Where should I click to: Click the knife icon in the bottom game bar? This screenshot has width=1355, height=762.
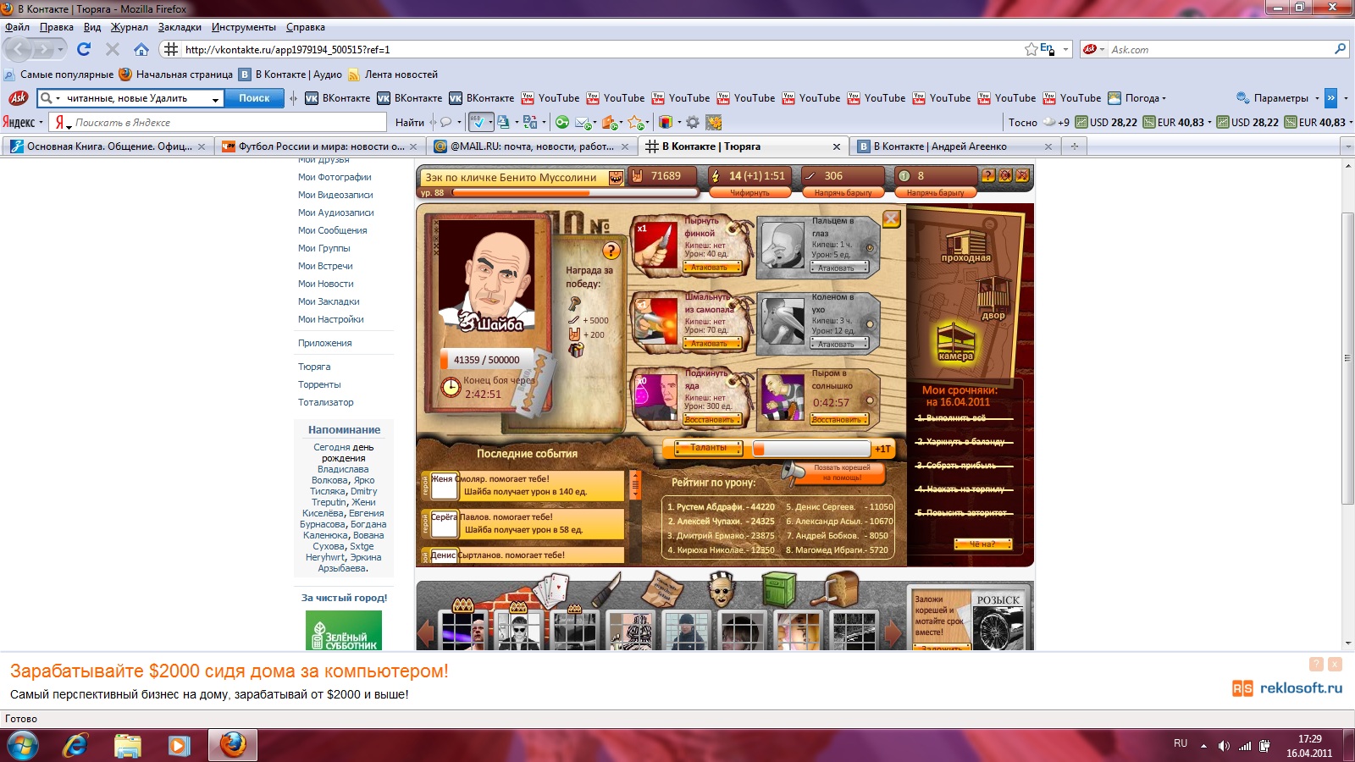coord(606,589)
